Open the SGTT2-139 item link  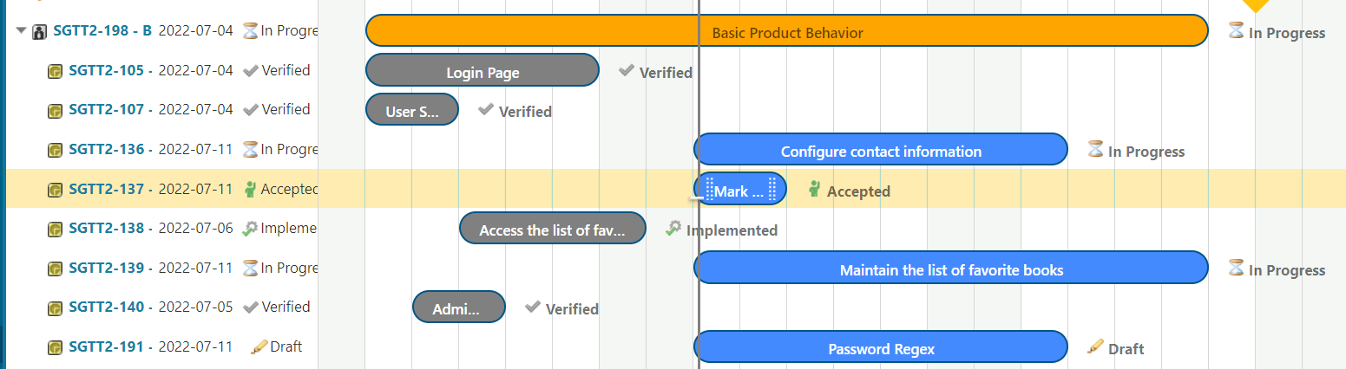tap(111, 268)
